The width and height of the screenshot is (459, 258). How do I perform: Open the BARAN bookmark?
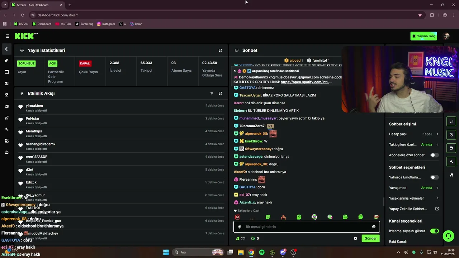(x=21, y=24)
